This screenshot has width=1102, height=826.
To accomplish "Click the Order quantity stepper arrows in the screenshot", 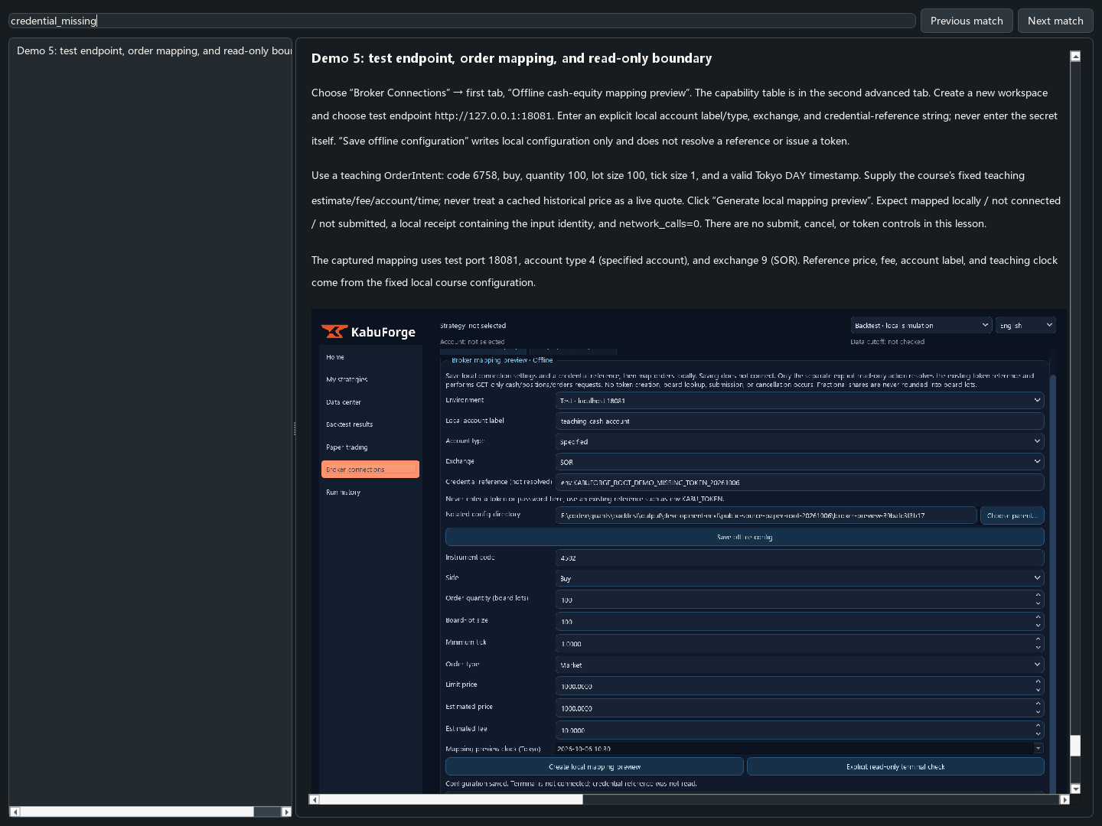I will [1038, 600].
